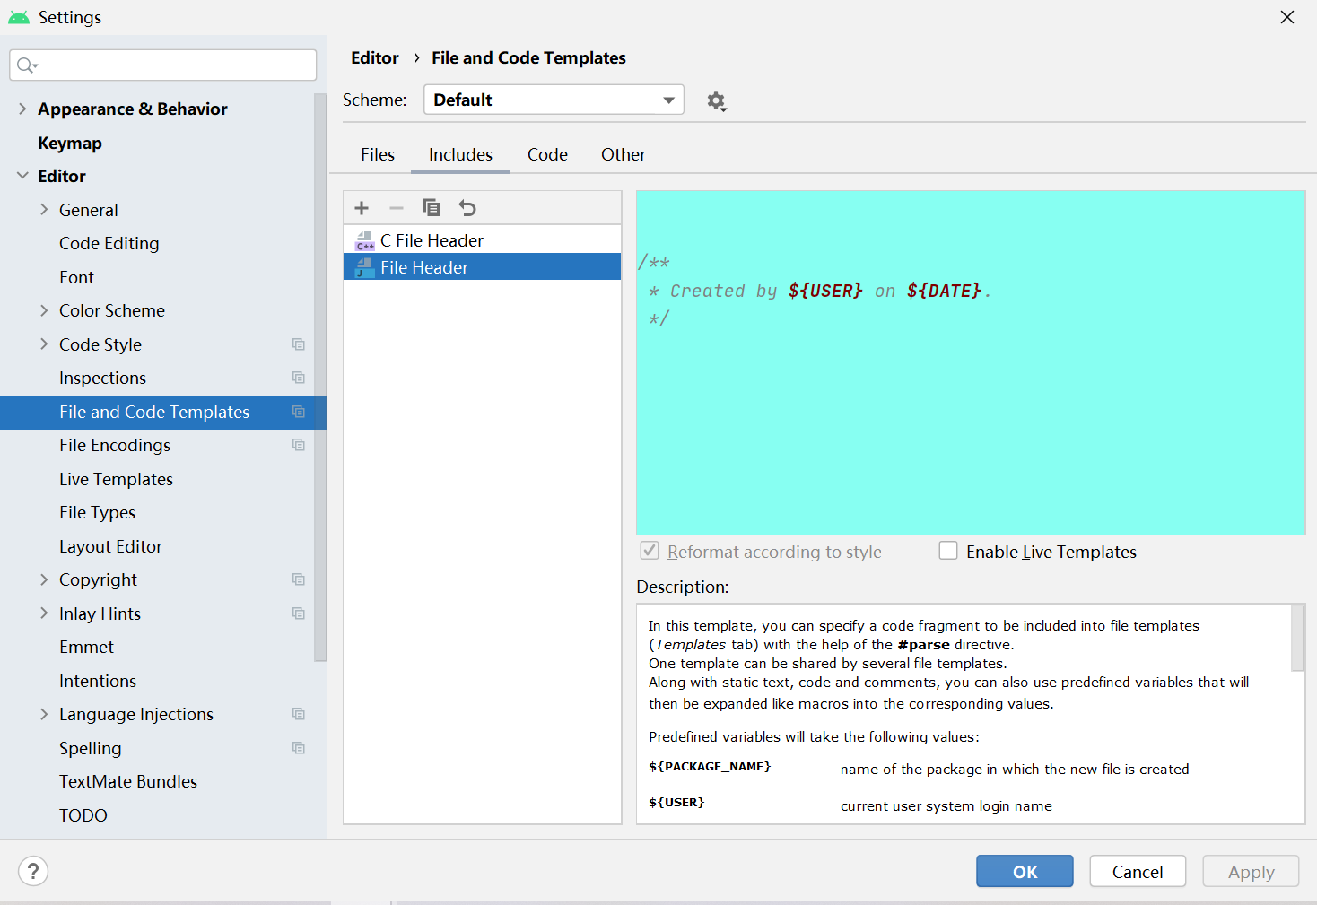The width and height of the screenshot is (1317, 905).
Task: Select File and Code Templates item
Action: point(163,412)
